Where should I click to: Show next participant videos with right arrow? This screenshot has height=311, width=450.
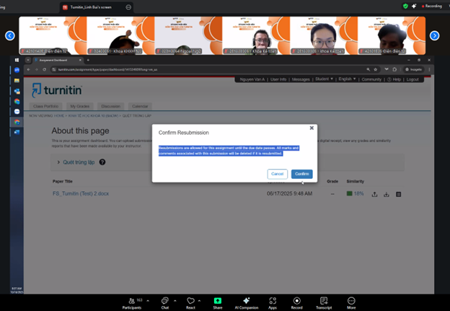coord(434,35)
